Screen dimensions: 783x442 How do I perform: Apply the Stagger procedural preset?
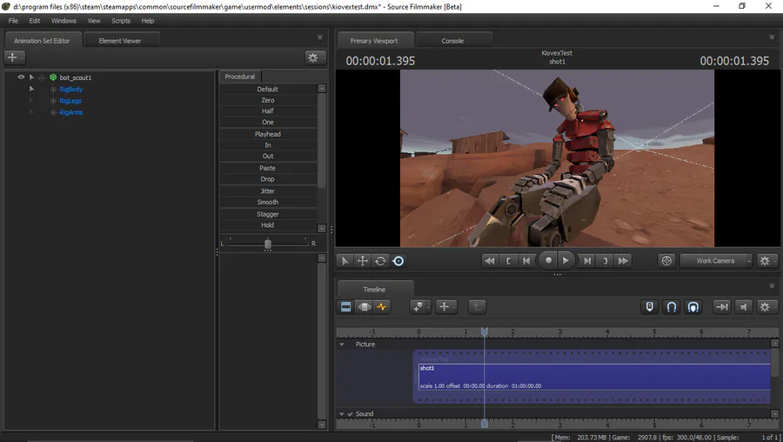(268, 214)
